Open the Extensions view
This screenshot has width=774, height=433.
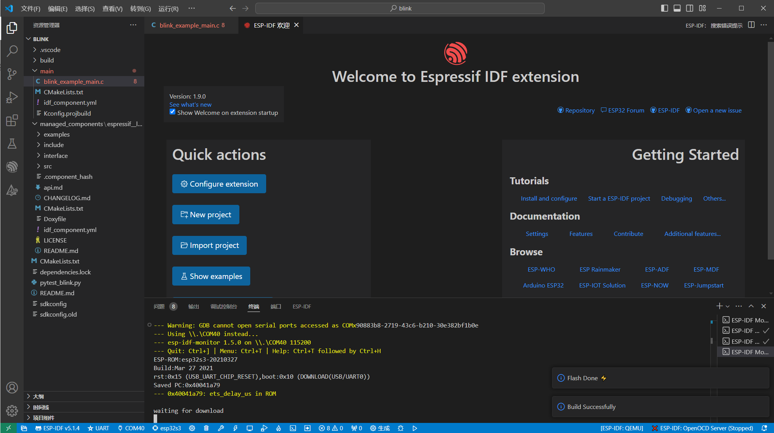12,120
